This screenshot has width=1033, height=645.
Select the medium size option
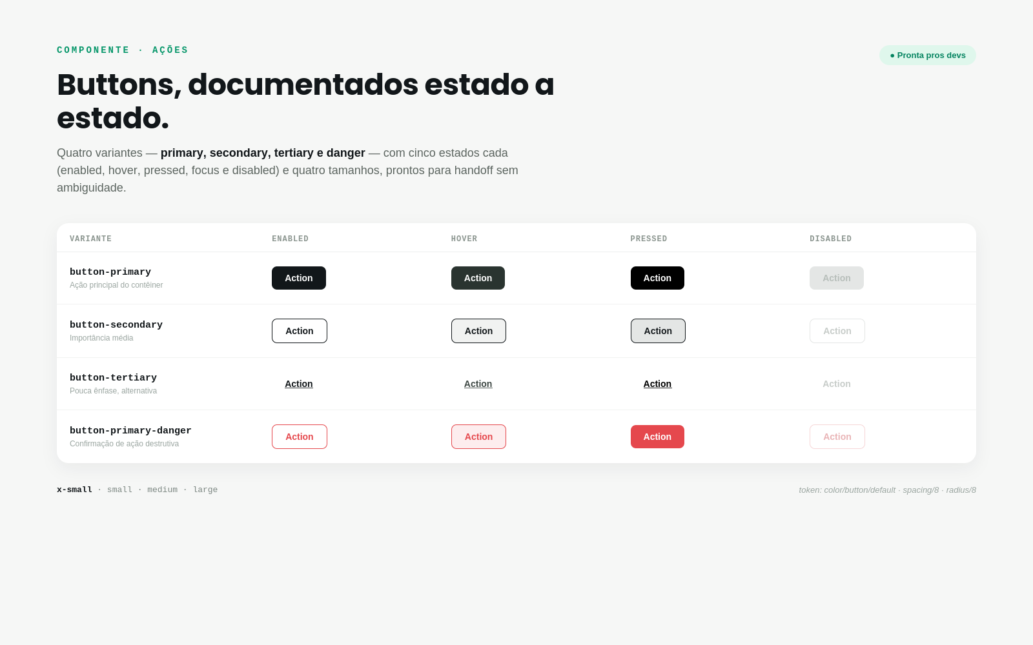(x=162, y=490)
